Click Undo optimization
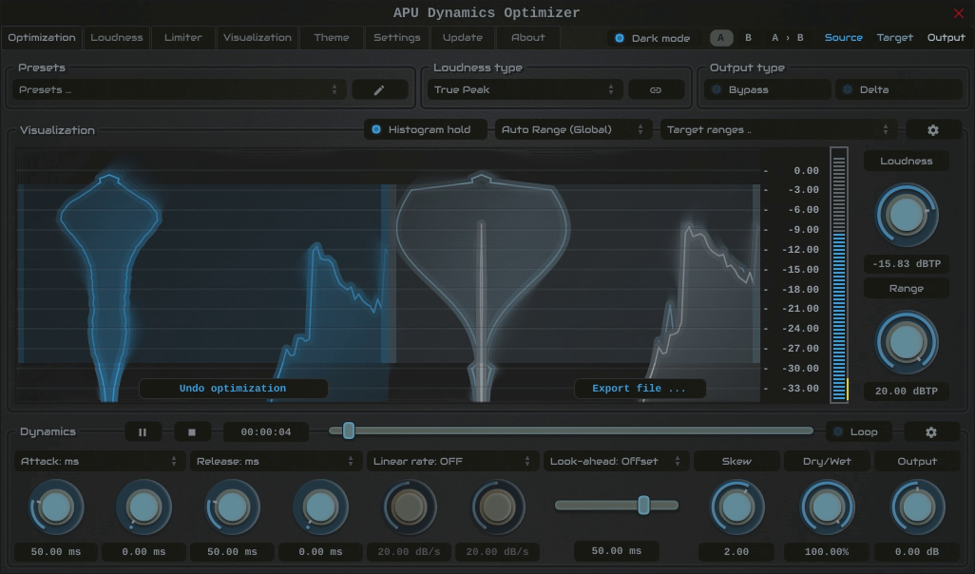The height and width of the screenshot is (574, 975). click(x=233, y=389)
